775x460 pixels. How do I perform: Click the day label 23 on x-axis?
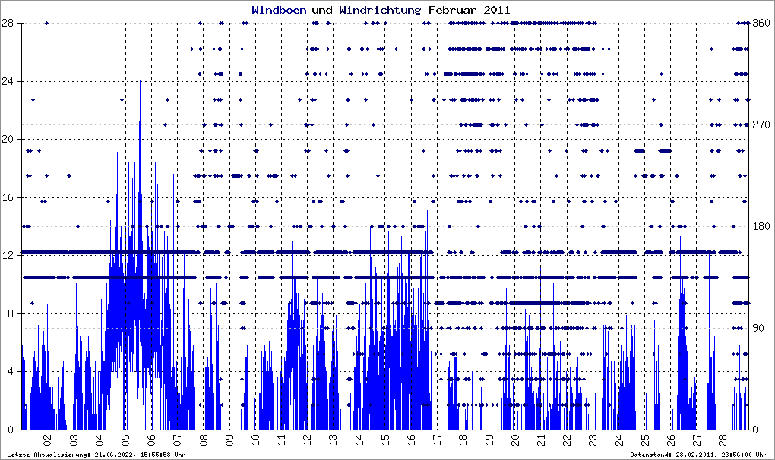(x=593, y=440)
